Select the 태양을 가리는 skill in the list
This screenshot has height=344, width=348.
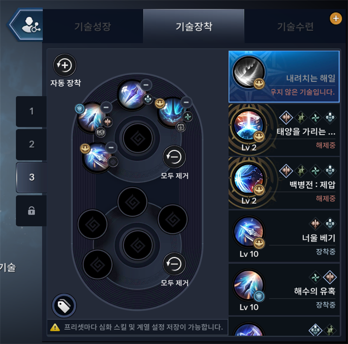(284, 130)
